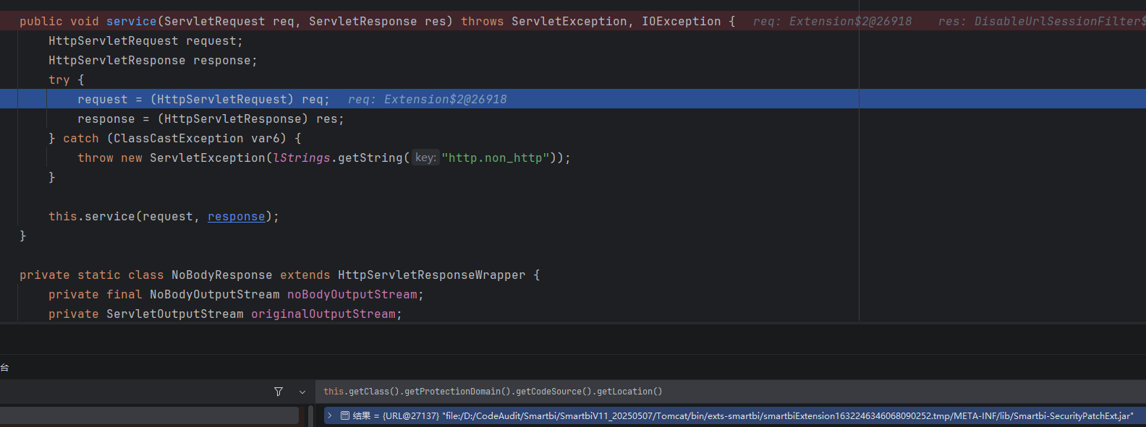Follow the underlined response link

pyautogui.click(x=236, y=217)
